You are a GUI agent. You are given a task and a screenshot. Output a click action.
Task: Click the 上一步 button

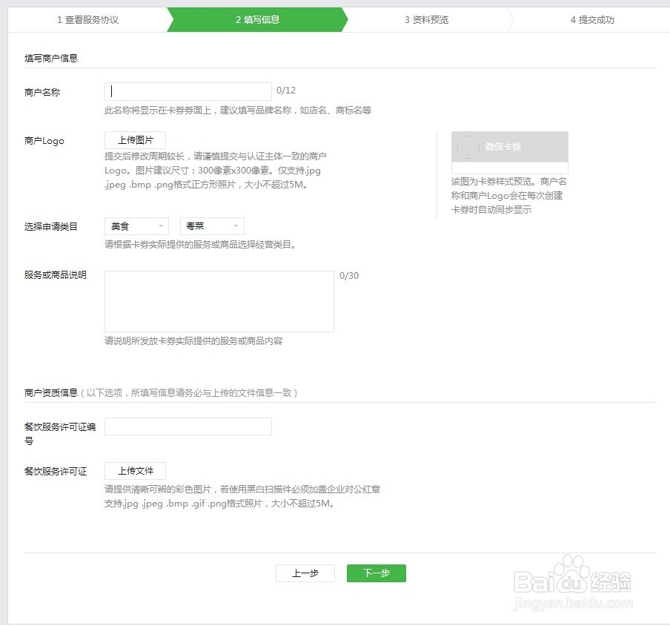[305, 573]
